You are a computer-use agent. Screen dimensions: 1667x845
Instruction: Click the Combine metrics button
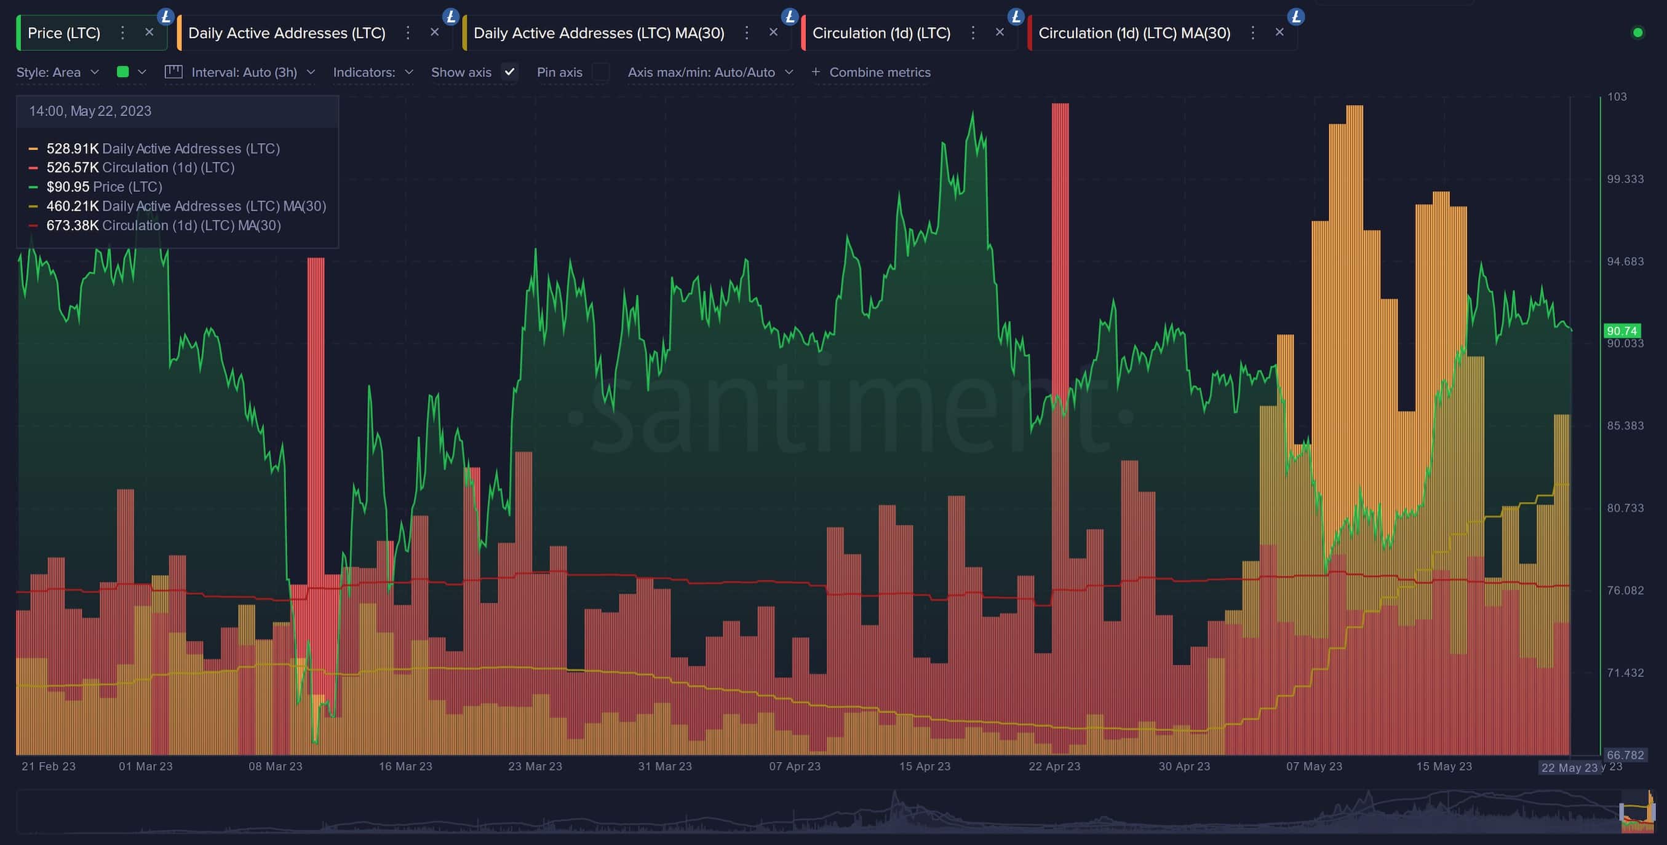(x=880, y=73)
